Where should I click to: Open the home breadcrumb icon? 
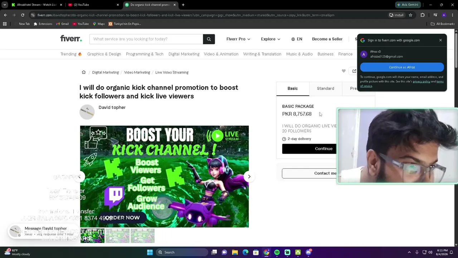[84, 72]
